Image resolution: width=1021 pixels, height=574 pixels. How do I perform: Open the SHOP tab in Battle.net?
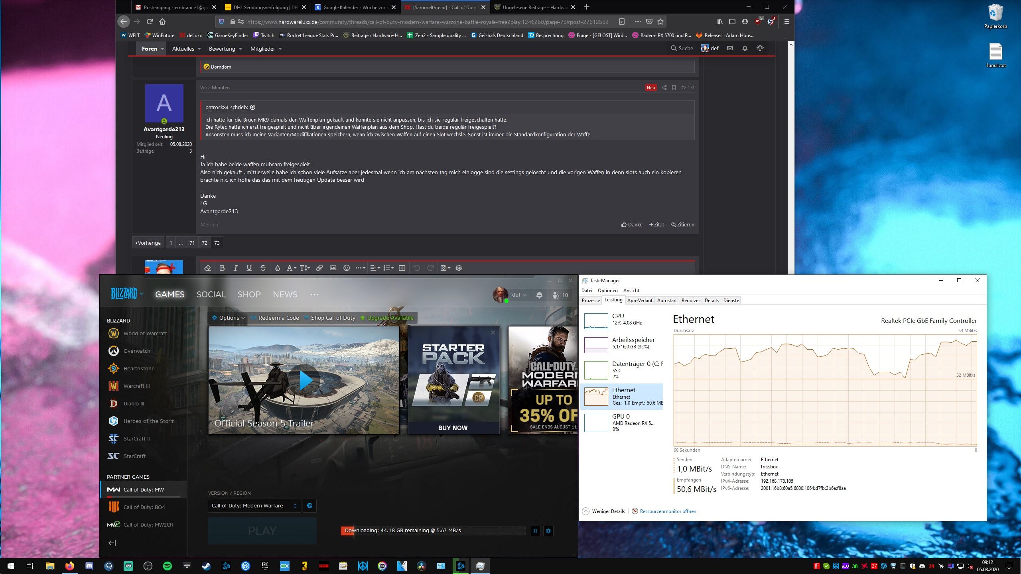click(x=249, y=295)
